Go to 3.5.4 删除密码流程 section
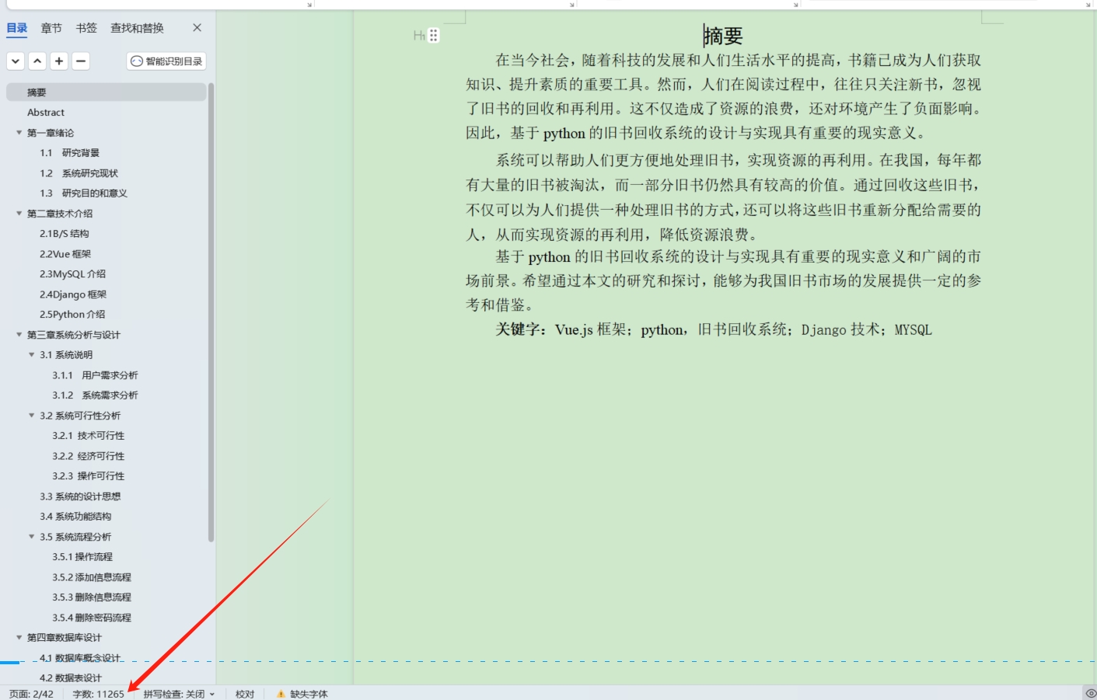The height and width of the screenshot is (700, 1097). point(92,618)
